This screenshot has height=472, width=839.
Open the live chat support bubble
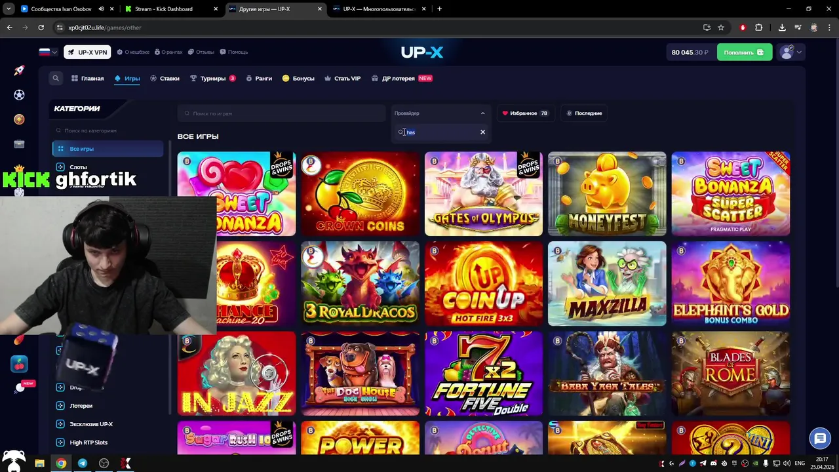819,438
